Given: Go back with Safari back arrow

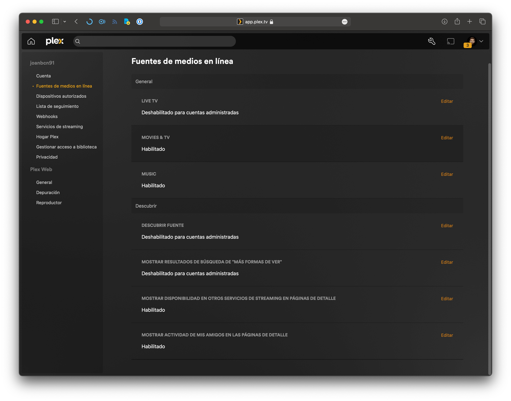Looking at the screenshot, I should [x=76, y=22].
